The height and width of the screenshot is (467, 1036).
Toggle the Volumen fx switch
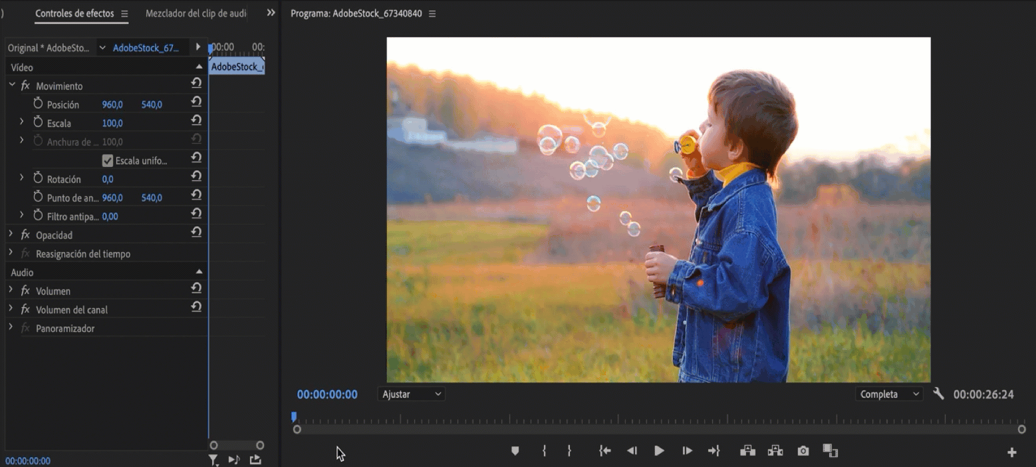tap(25, 291)
